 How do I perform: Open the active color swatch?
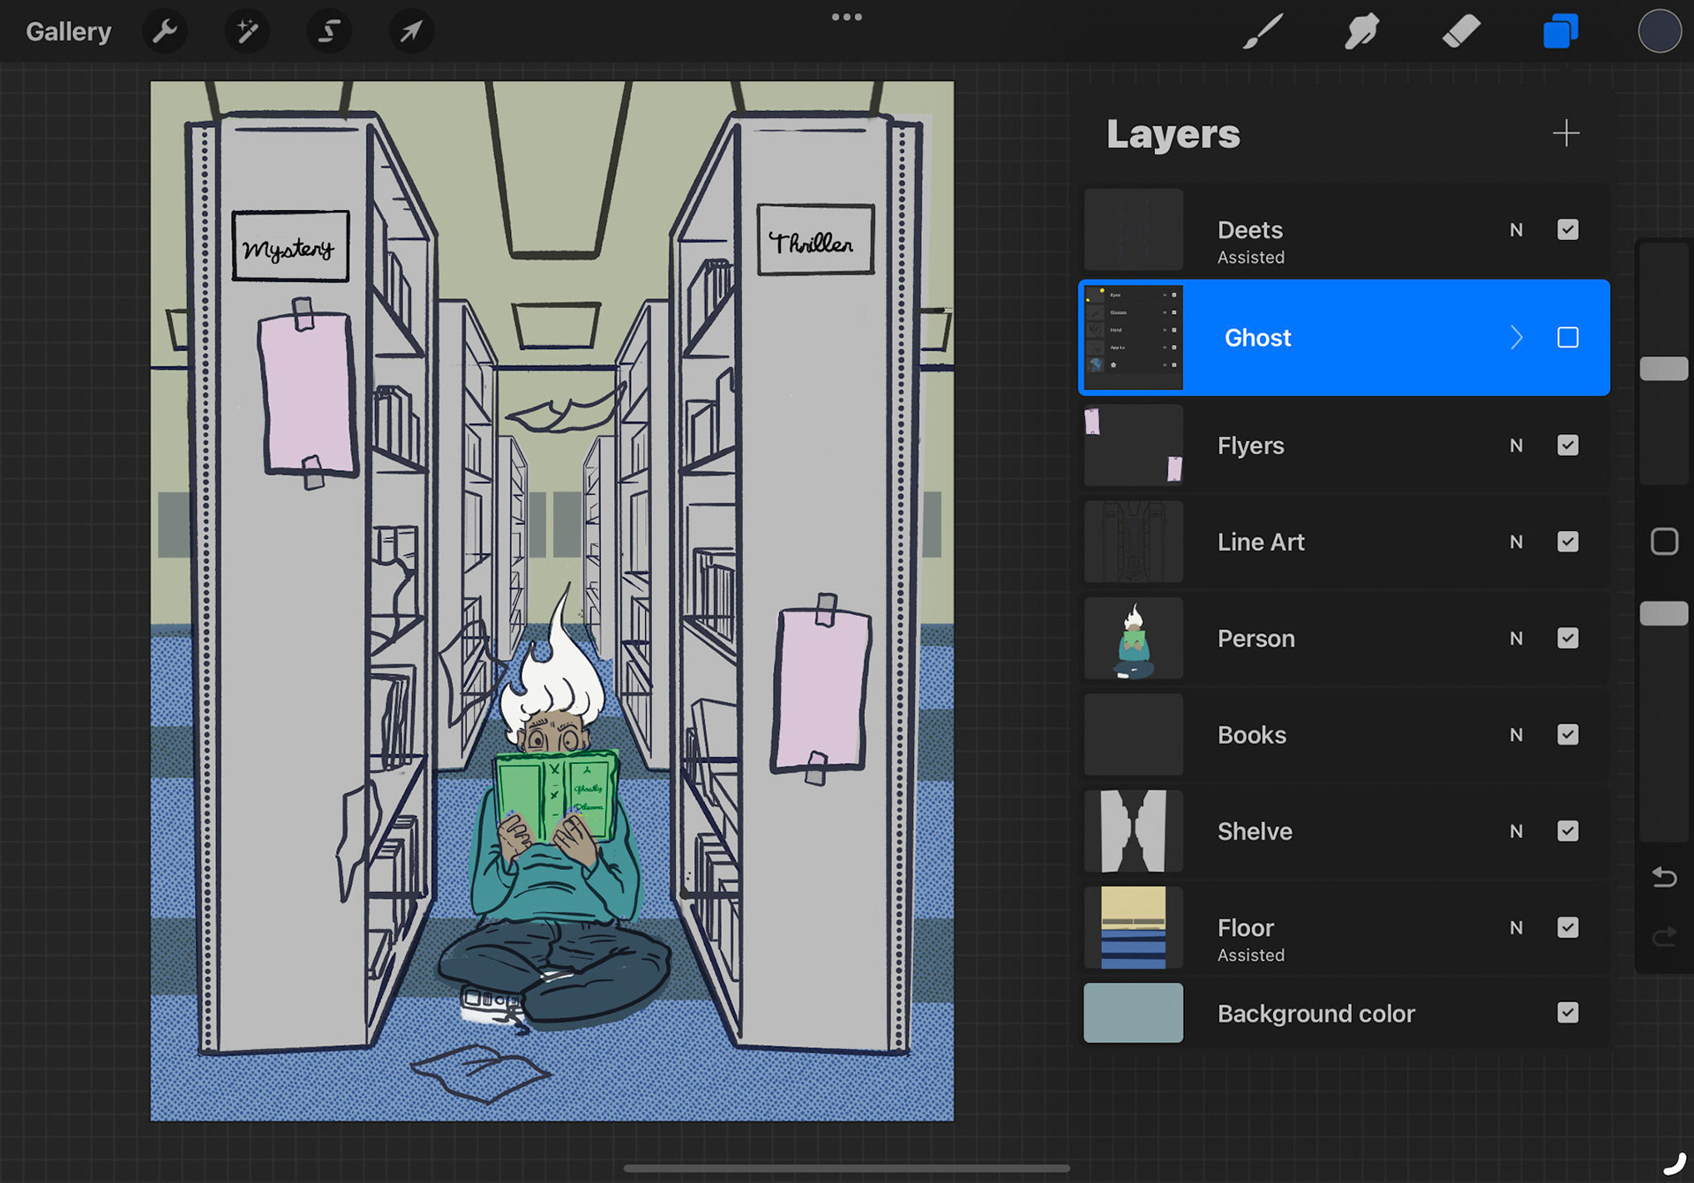click(x=1659, y=32)
